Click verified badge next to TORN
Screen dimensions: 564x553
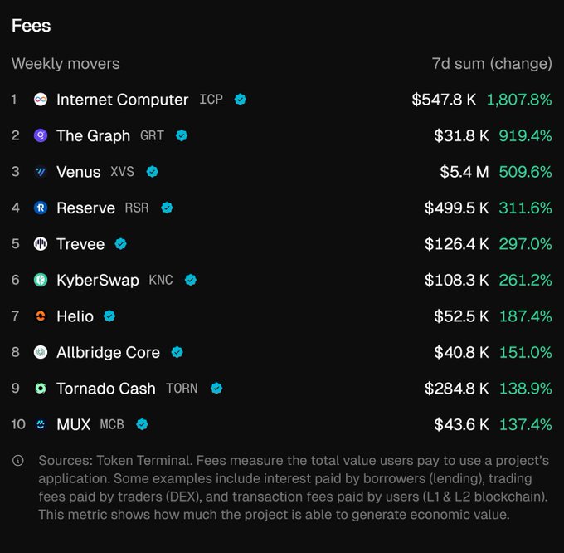(216, 388)
